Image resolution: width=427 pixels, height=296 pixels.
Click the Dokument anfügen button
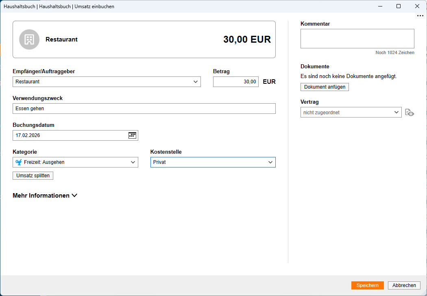[x=325, y=87]
